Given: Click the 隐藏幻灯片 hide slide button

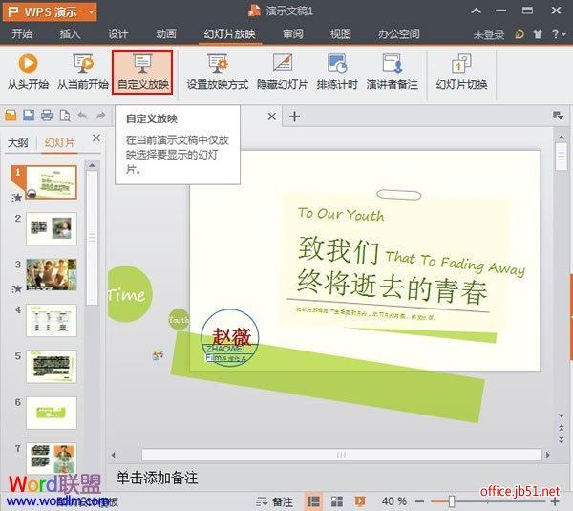Looking at the screenshot, I should 282,72.
